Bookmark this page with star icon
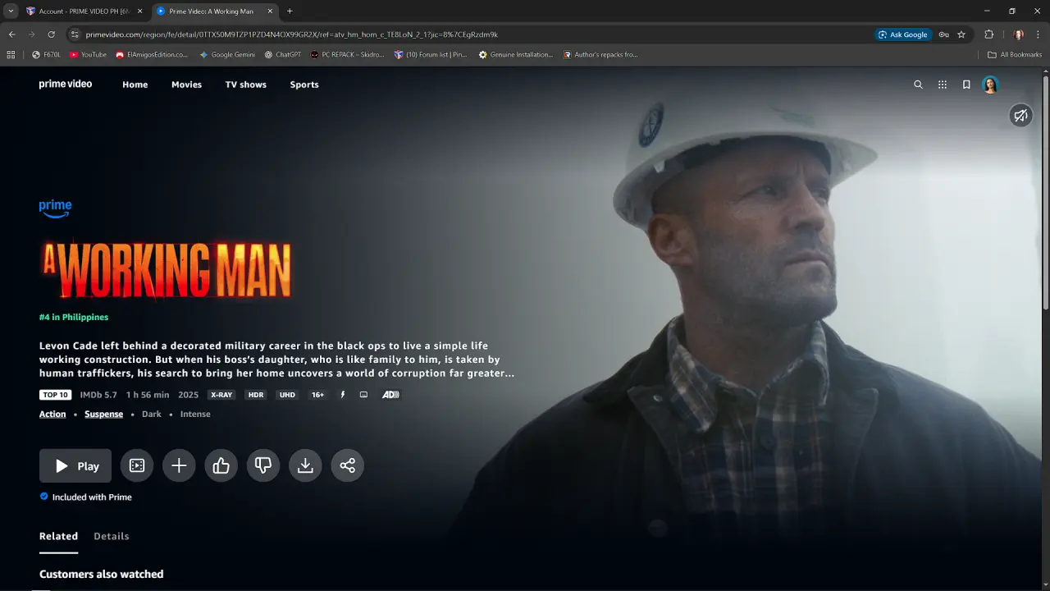The width and height of the screenshot is (1050, 591). pos(961,34)
